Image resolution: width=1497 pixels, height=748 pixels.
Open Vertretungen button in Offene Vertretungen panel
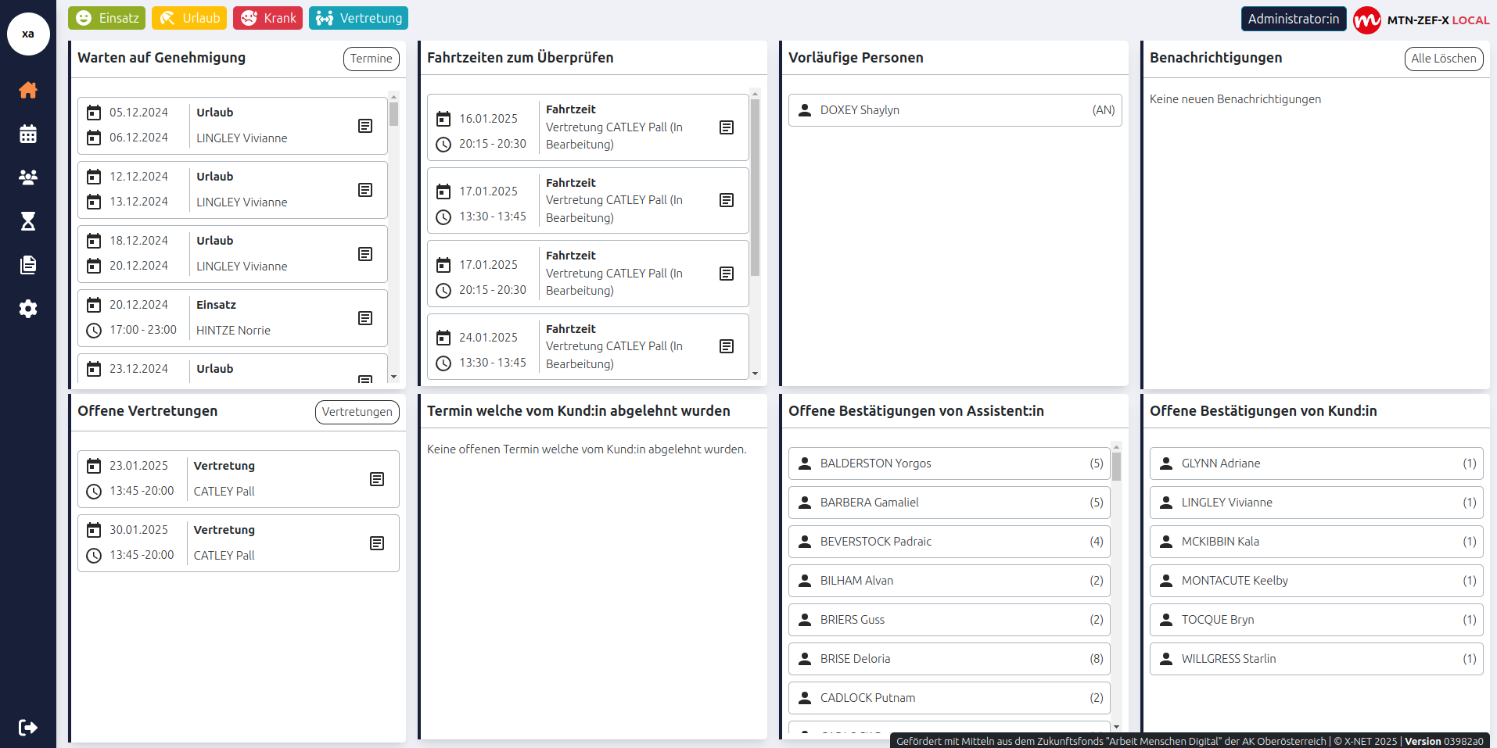pyautogui.click(x=357, y=412)
